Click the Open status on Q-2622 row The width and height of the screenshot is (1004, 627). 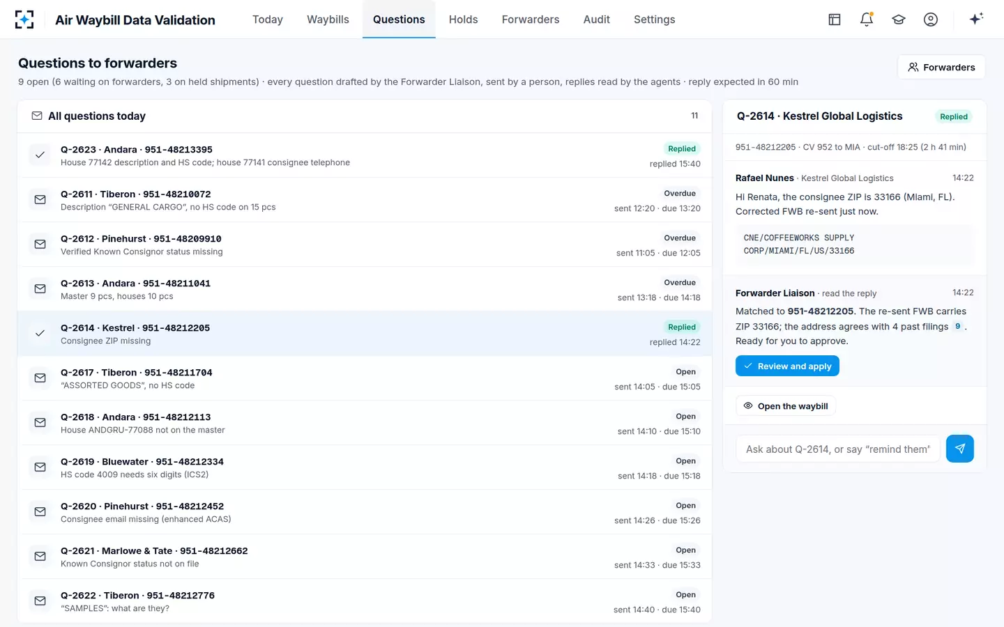685,594
